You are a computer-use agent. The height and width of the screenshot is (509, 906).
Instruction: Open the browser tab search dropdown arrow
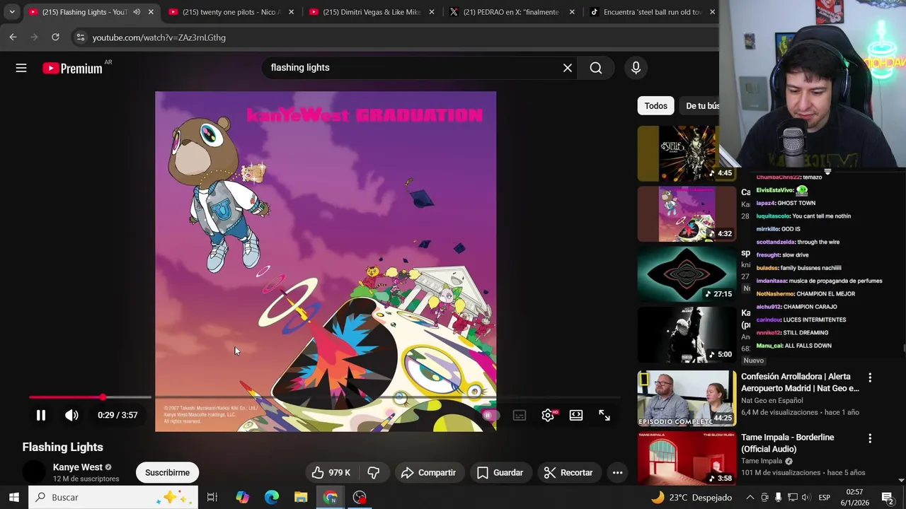point(12,12)
